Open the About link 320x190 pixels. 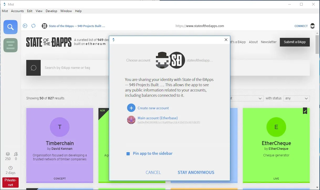tap(253, 42)
